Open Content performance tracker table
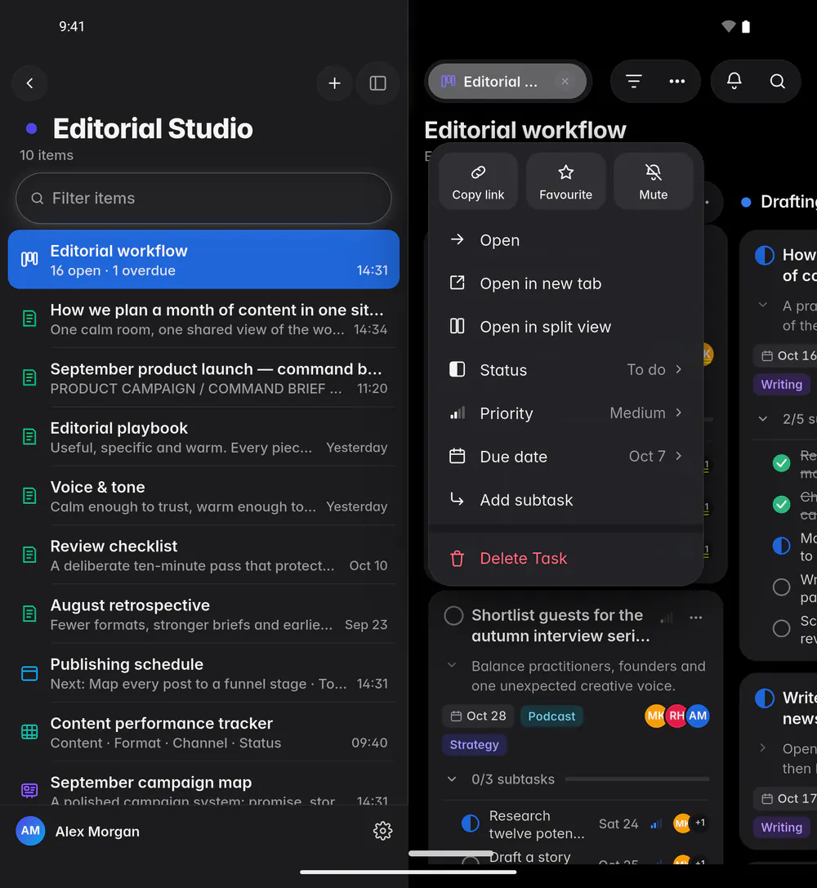This screenshot has width=817, height=888. tap(203, 732)
